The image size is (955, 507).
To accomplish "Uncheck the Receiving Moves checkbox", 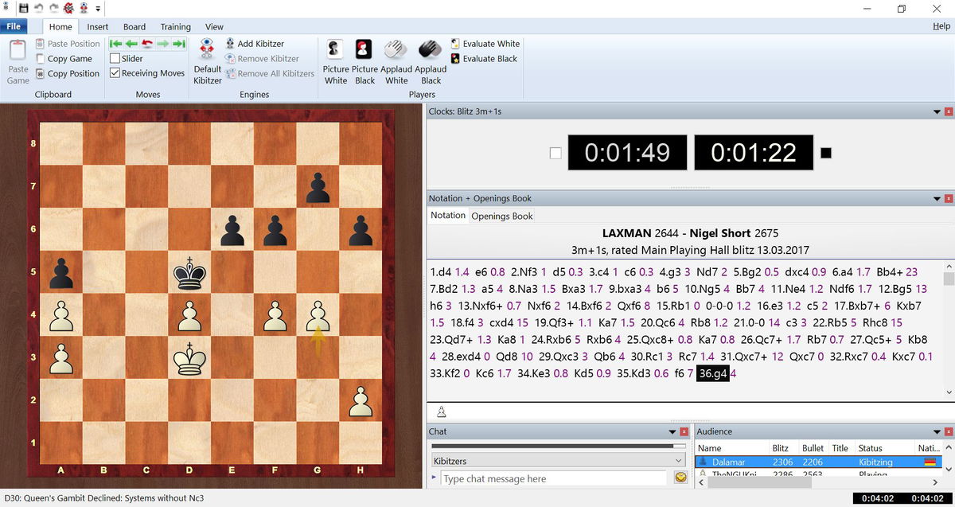I will (x=115, y=73).
